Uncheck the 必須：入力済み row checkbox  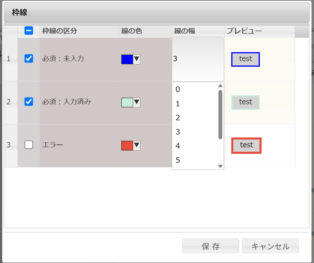tap(29, 102)
